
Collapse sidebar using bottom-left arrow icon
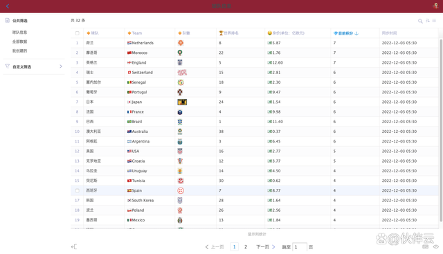(x=74, y=247)
